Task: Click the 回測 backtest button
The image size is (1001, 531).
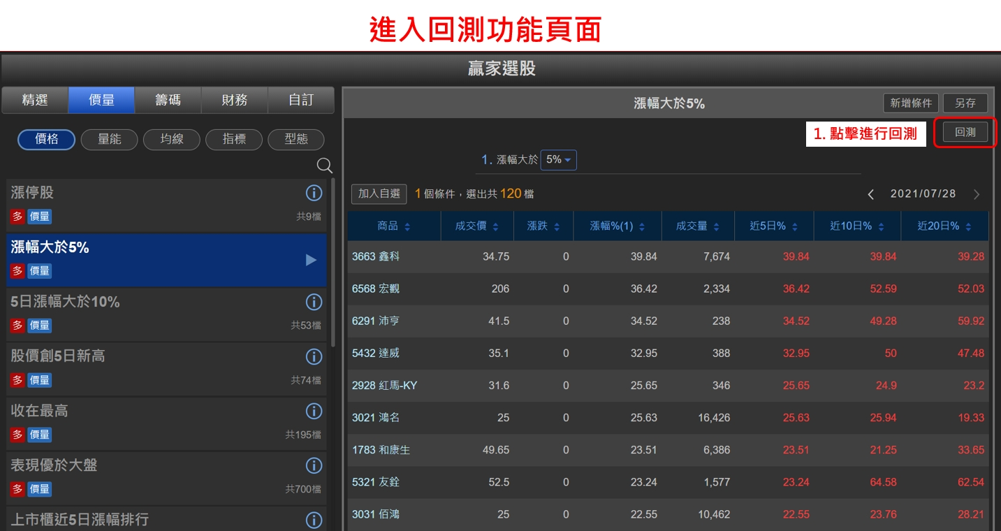Action: point(965,132)
